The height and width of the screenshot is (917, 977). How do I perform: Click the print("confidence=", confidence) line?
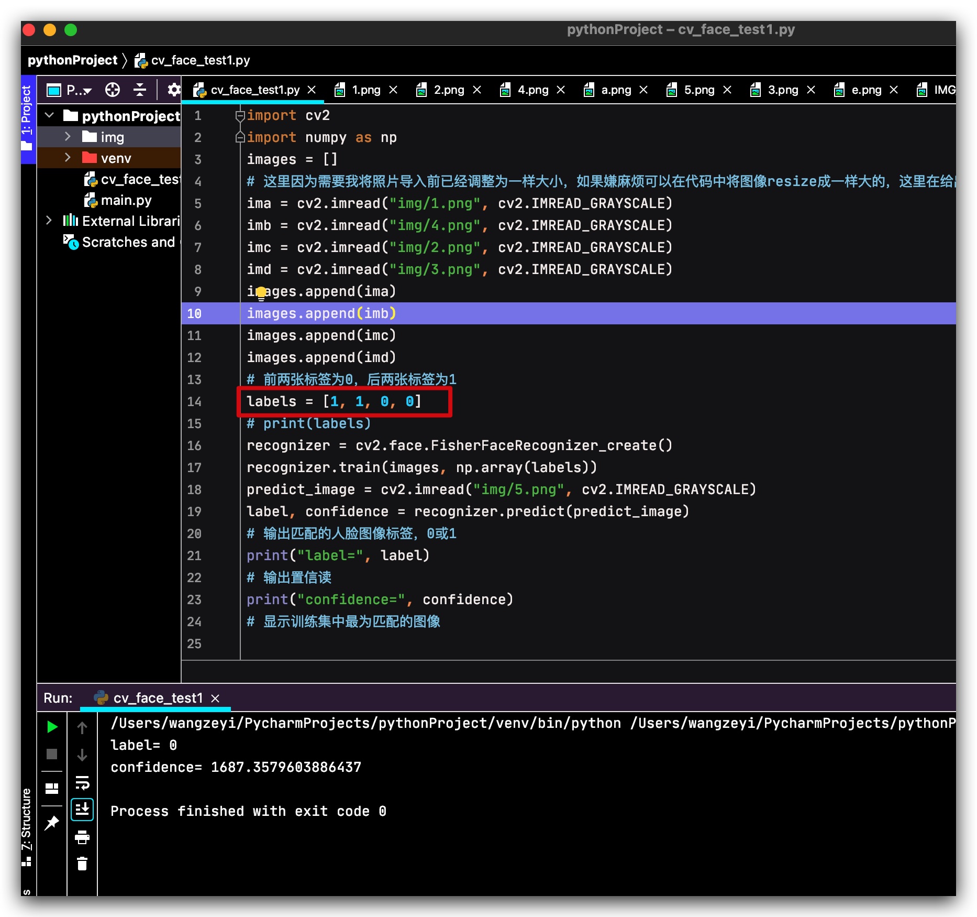[380, 599]
